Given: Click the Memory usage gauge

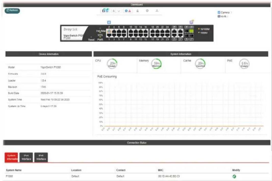Looking at the screenshot, I should coord(157,64).
